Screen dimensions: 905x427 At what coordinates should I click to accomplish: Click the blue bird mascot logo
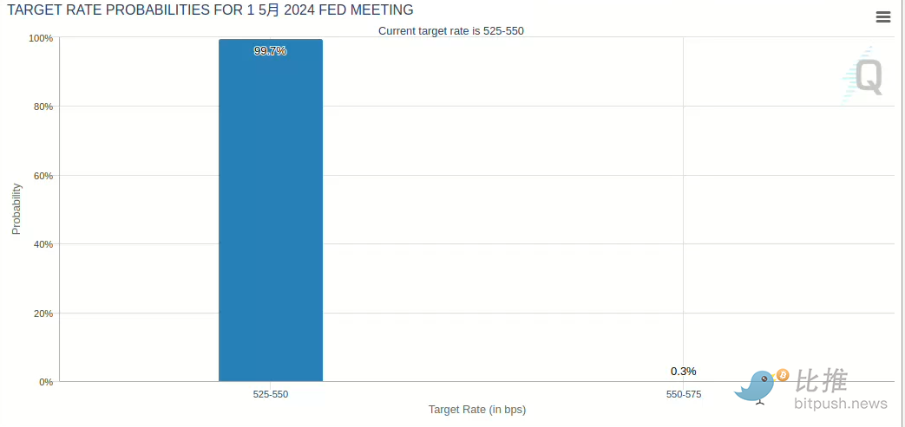click(755, 385)
